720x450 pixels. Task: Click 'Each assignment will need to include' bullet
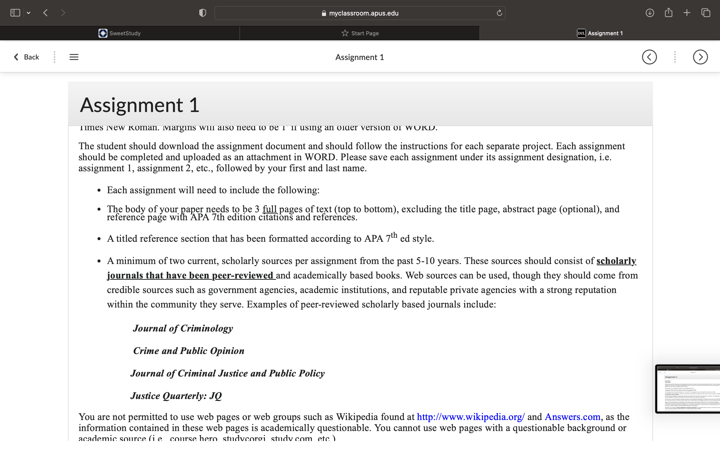[x=213, y=190]
